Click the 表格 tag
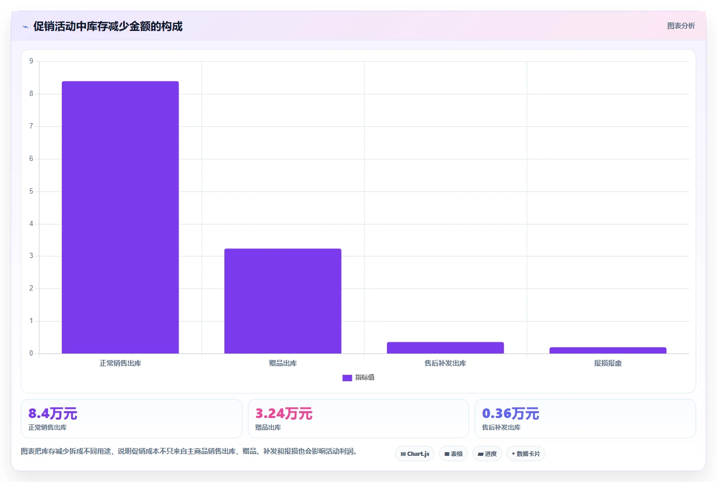 453,454
